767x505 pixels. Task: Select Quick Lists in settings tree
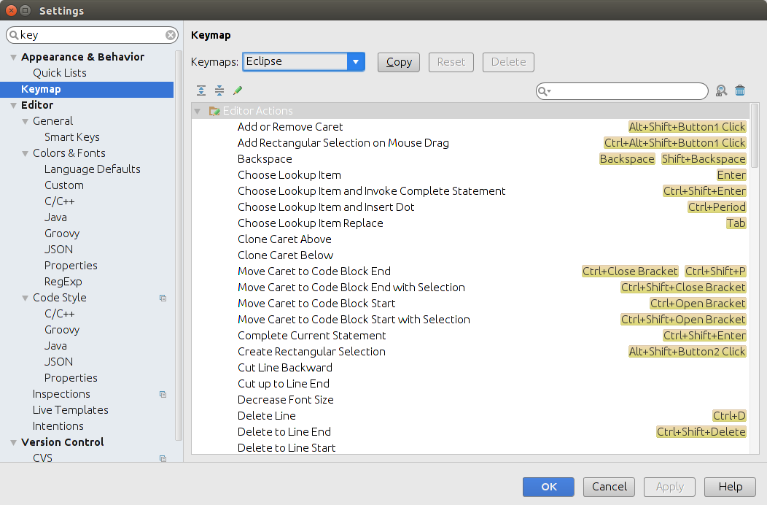60,73
